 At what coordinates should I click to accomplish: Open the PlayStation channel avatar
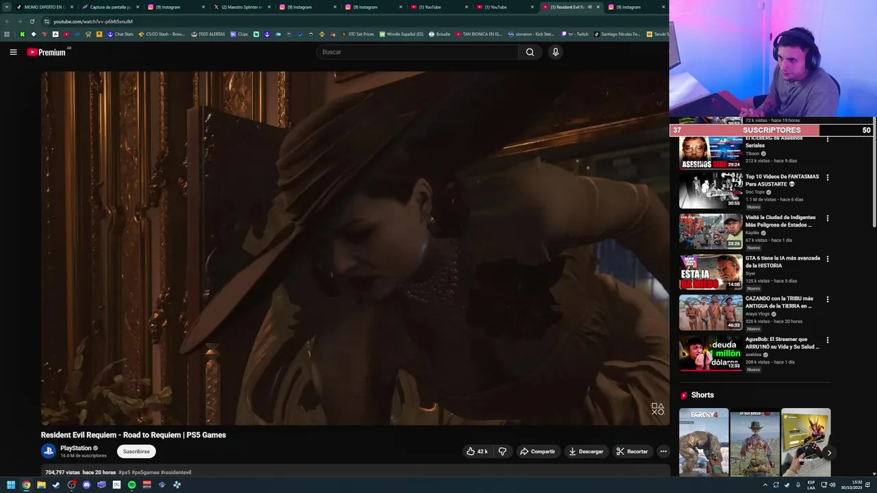(48, 451)
